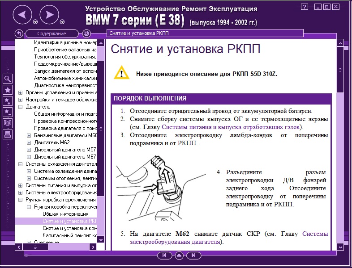
Task: Select Общая информация и подготовка under Двигатель
Action: tap(65, 114)
